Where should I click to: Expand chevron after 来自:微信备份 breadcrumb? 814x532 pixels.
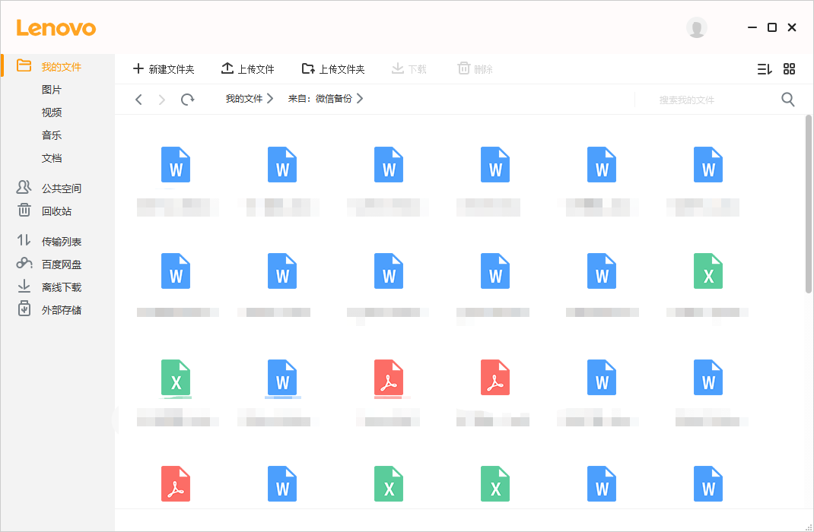click(x=360, y=99)
